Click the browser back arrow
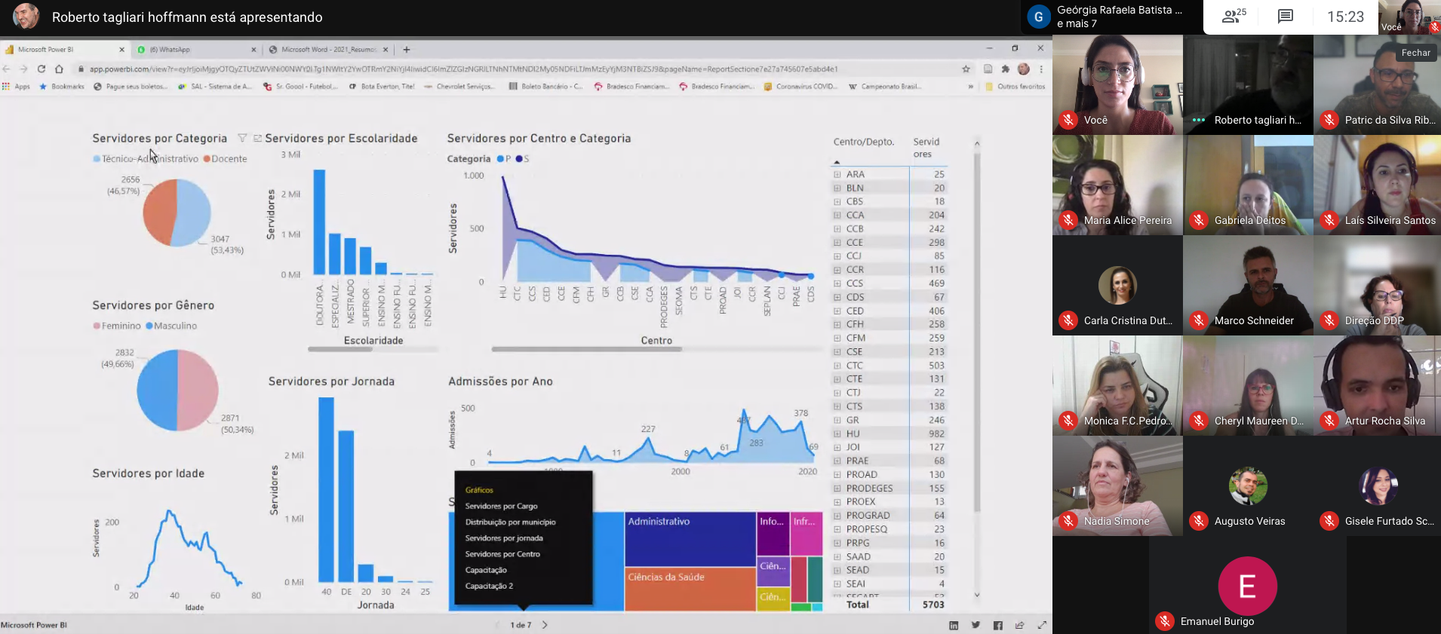Viewport: 1441px width, 634px height. [x=7, y=69]
